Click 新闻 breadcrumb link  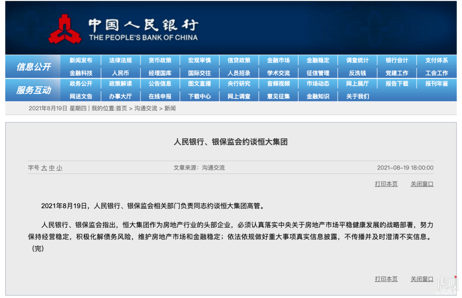coord(170,109)
